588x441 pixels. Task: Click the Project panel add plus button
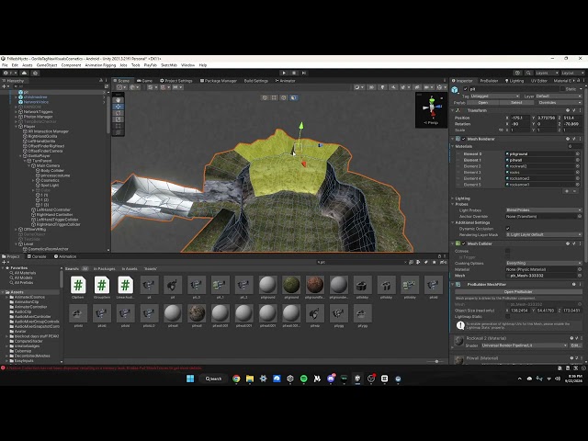click(5, 262)
